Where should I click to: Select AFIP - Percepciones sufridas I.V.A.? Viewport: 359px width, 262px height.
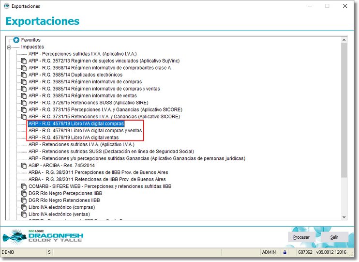pyautogui.click(x=83, y=54)
